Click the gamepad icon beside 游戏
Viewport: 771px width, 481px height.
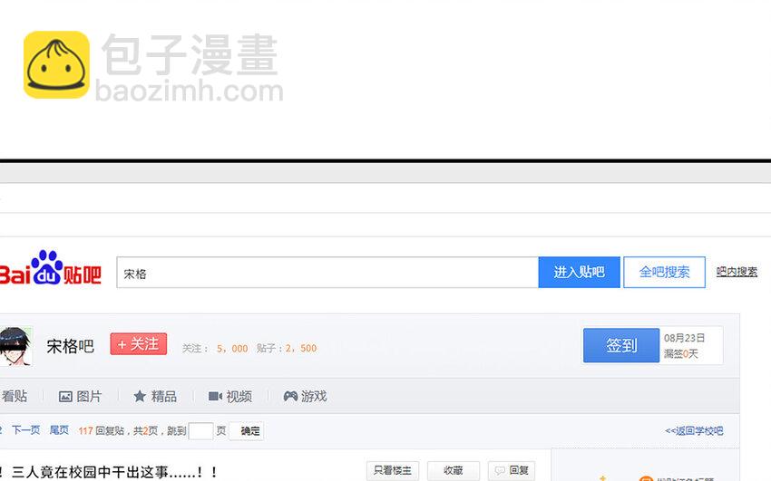(x=290, y=396)
